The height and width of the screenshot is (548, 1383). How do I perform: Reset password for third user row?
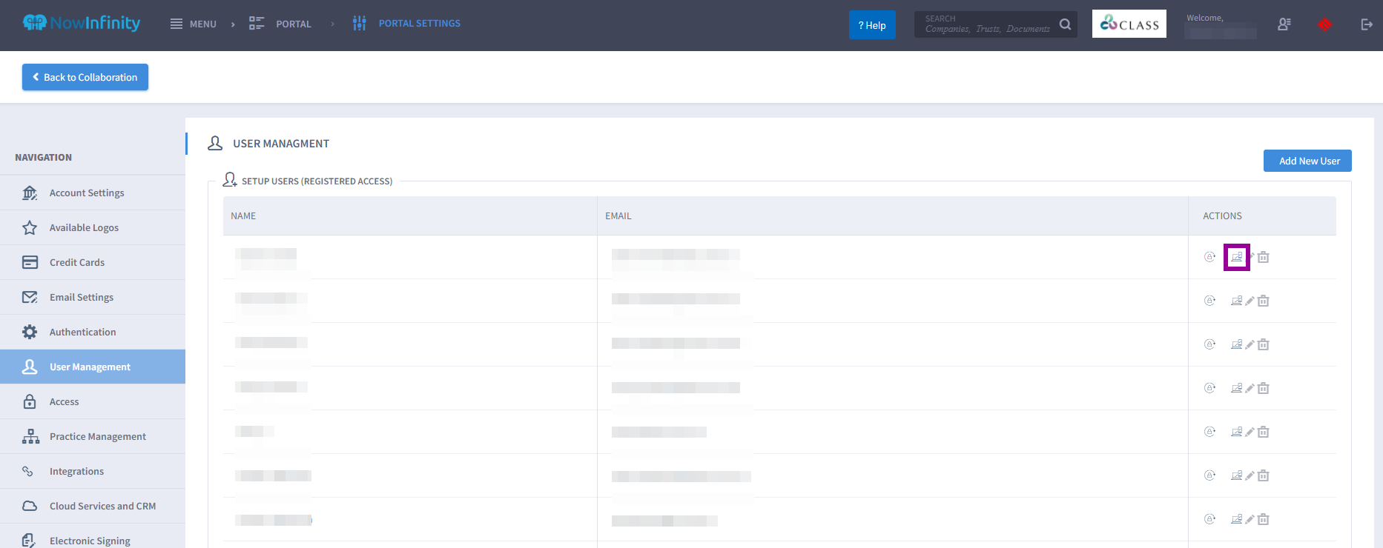(1209, 344)
